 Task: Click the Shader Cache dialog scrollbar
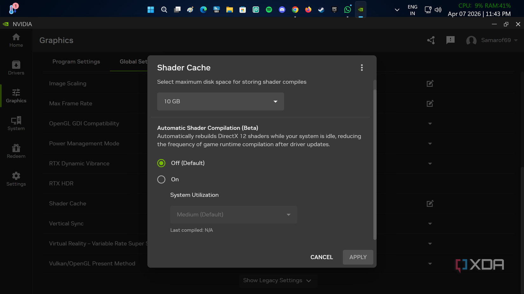coord(375,165)
